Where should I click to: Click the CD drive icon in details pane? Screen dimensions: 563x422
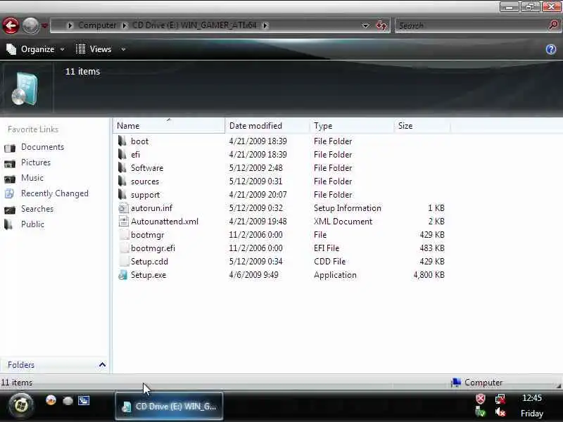[25, 89]
